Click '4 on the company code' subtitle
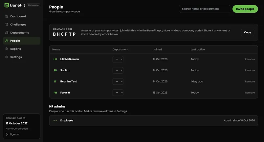 click(x=64, y=11)
